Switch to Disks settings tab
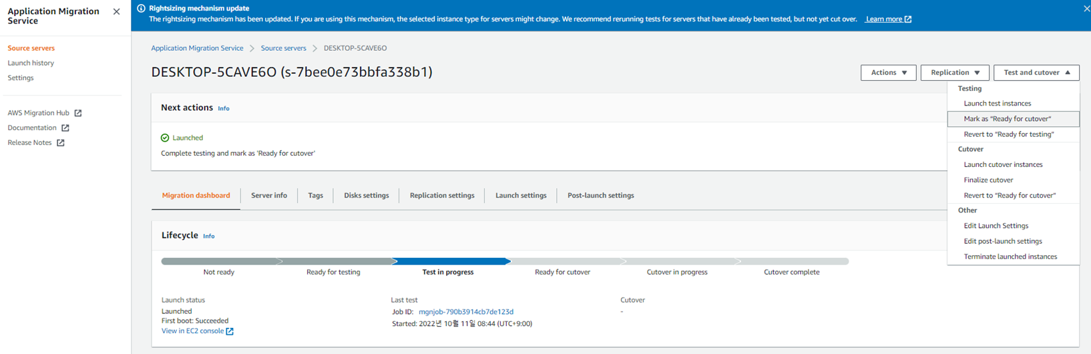This screenshot has width=1091, height=354. 367,196
